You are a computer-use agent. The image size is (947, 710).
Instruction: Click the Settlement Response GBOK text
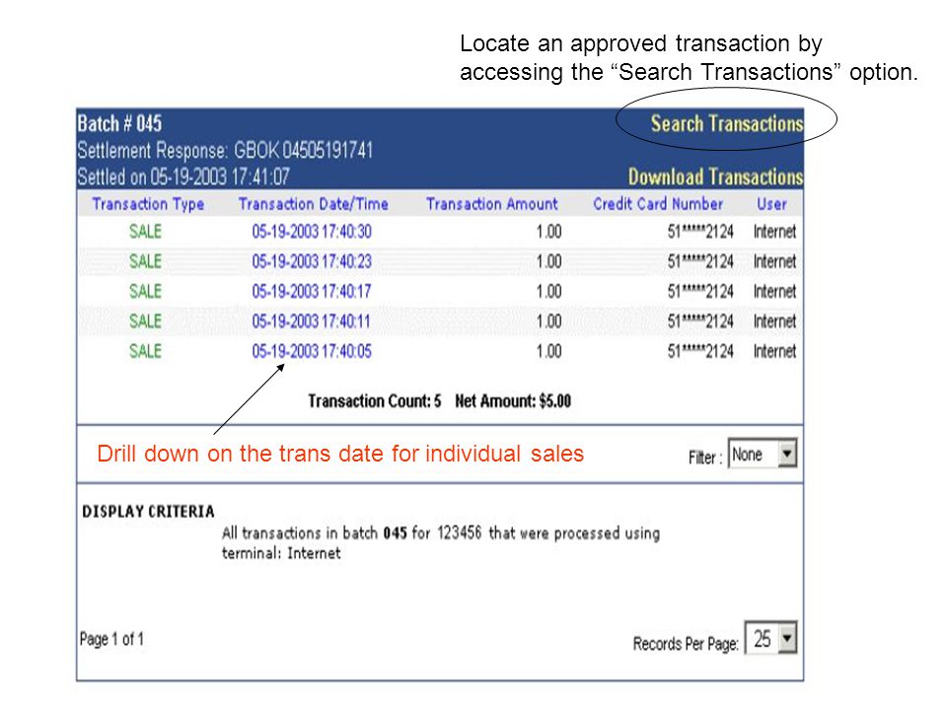coord(225,150)
